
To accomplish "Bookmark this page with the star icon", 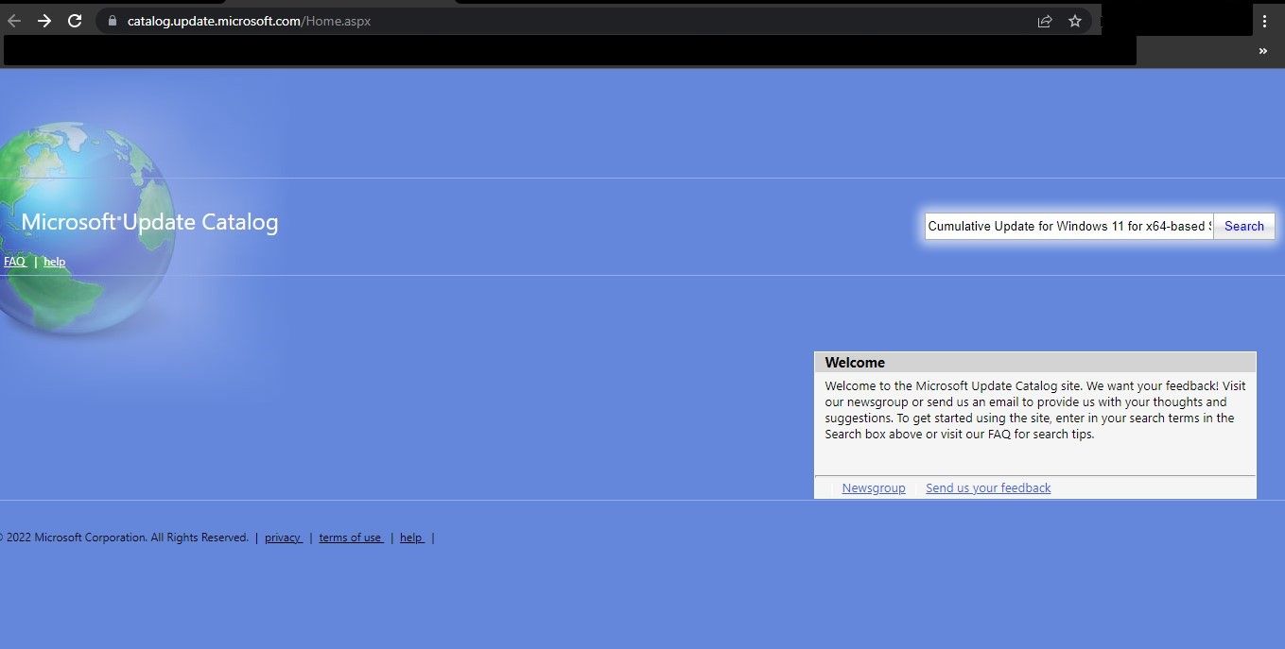I will pyautogui.click(x=1075, y=21).
